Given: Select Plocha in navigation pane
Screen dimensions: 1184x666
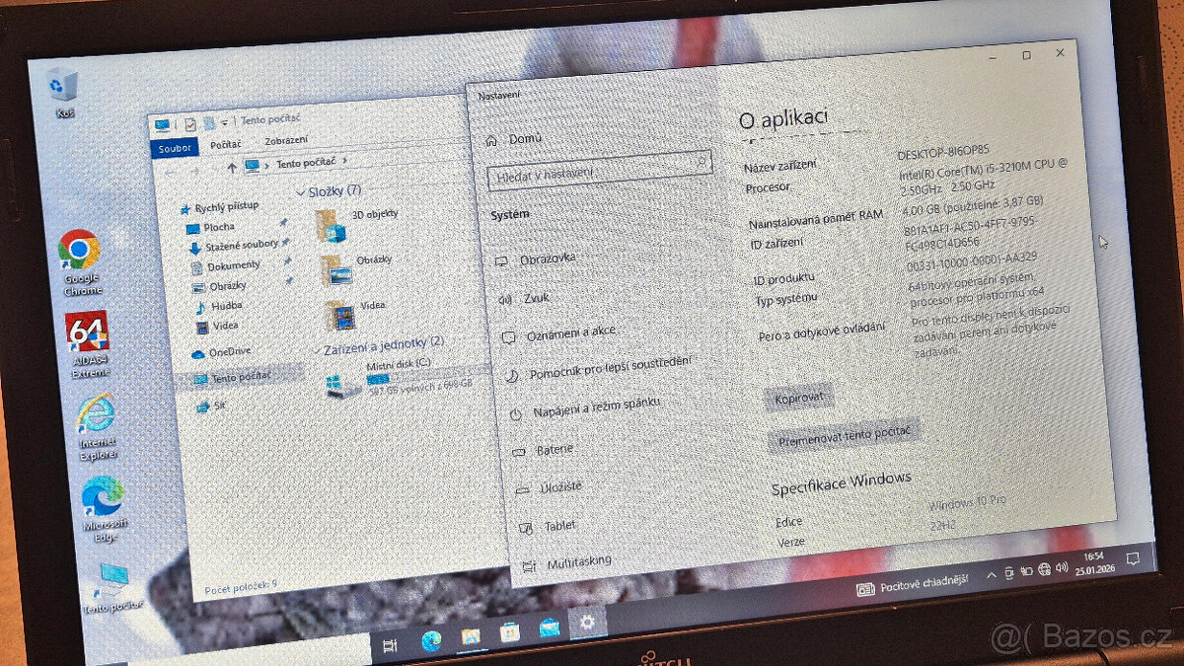Looking at the screenshot, I should coord(219,227).
